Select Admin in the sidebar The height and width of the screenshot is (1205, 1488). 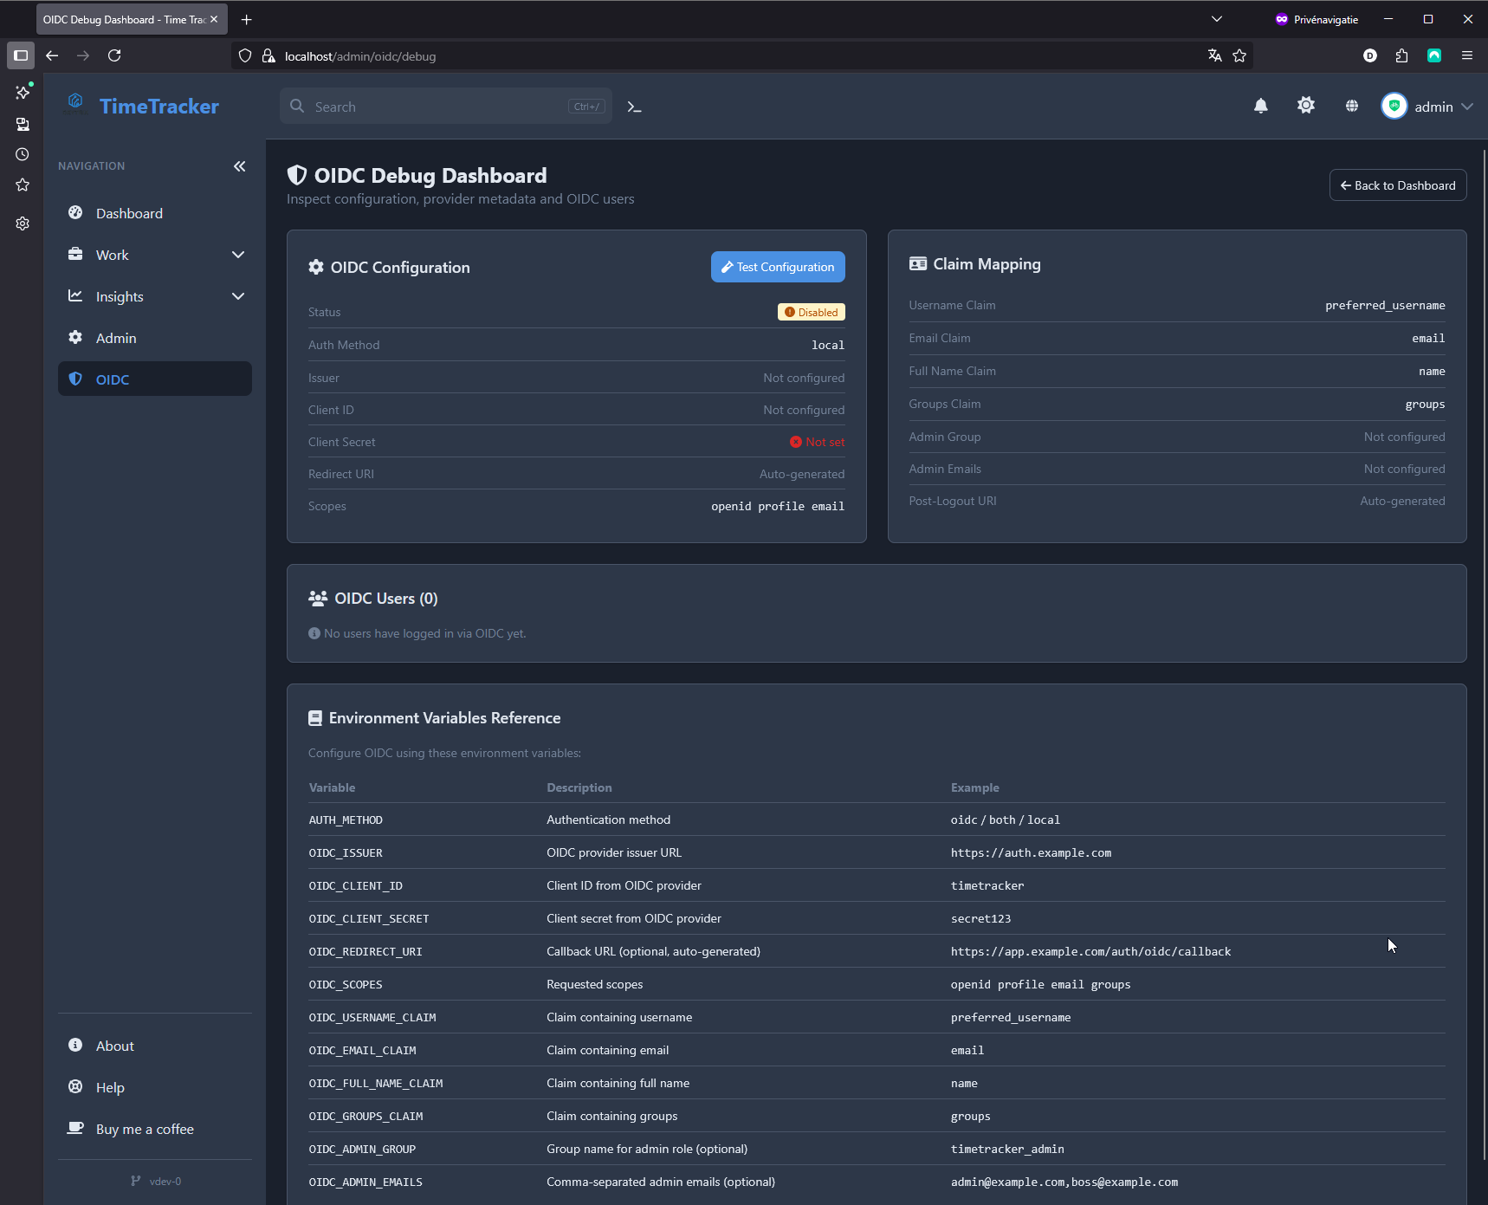coord(116,338)
